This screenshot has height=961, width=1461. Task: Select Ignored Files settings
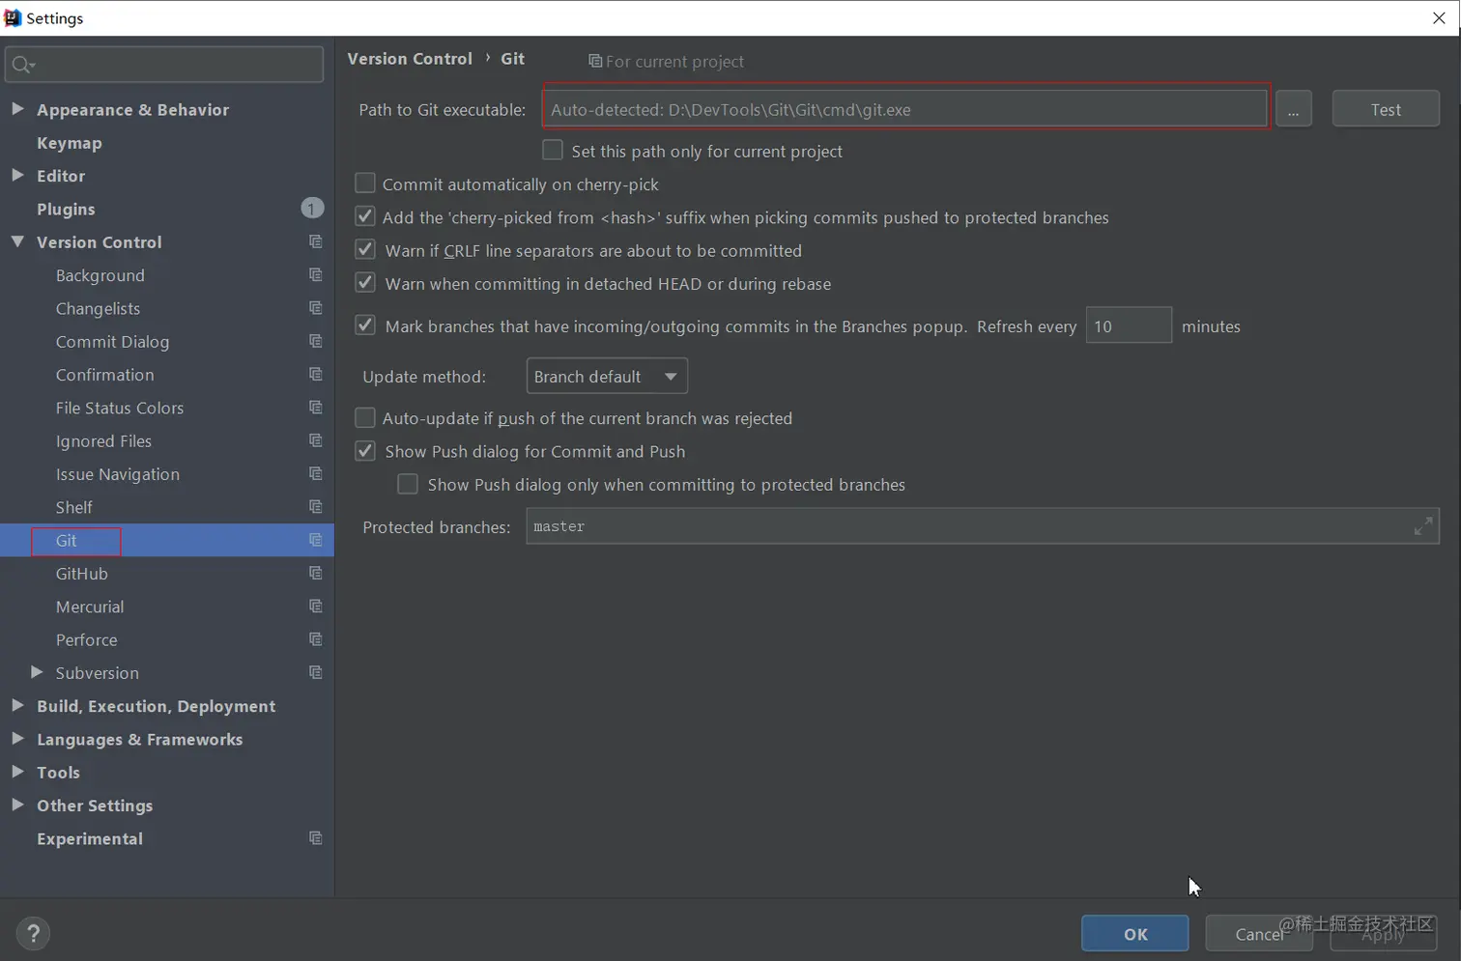click(103, 441)
